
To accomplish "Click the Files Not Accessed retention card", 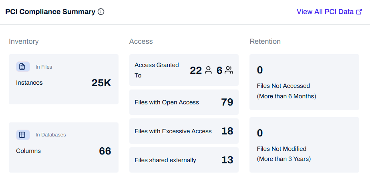I will [304, 82].
